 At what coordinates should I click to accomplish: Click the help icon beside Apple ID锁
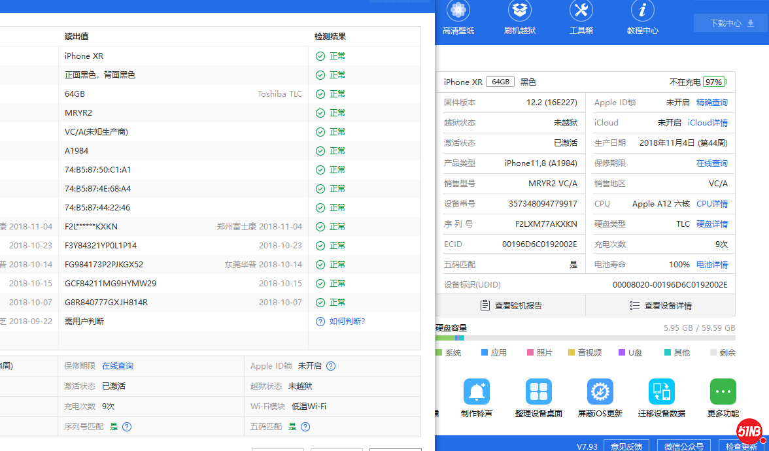[x=331, y=366]
